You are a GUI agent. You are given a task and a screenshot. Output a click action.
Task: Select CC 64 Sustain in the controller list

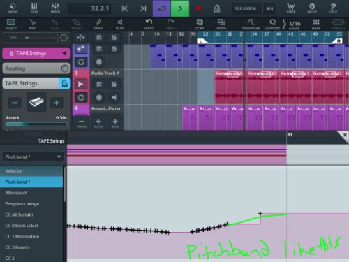pyautogui.click(x=31, y=214)
